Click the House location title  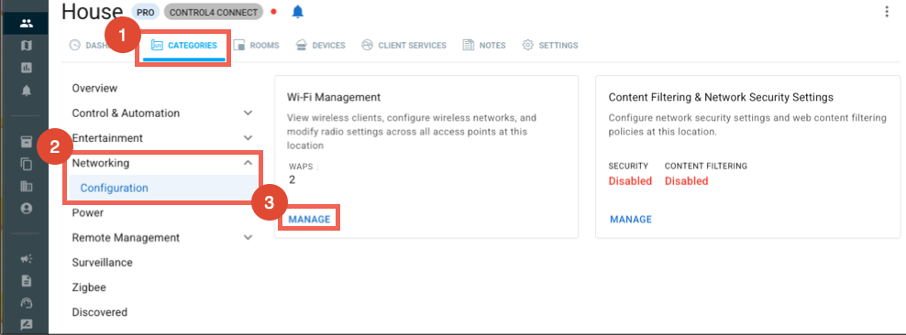(93, 11)
